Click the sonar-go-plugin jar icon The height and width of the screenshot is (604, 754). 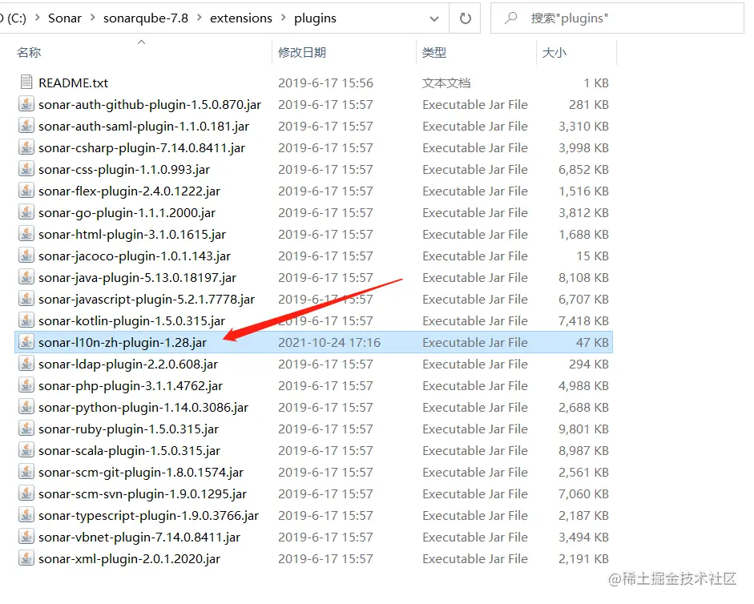(26, 212)
